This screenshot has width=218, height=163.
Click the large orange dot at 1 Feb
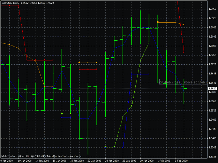(x=158, y=22)
